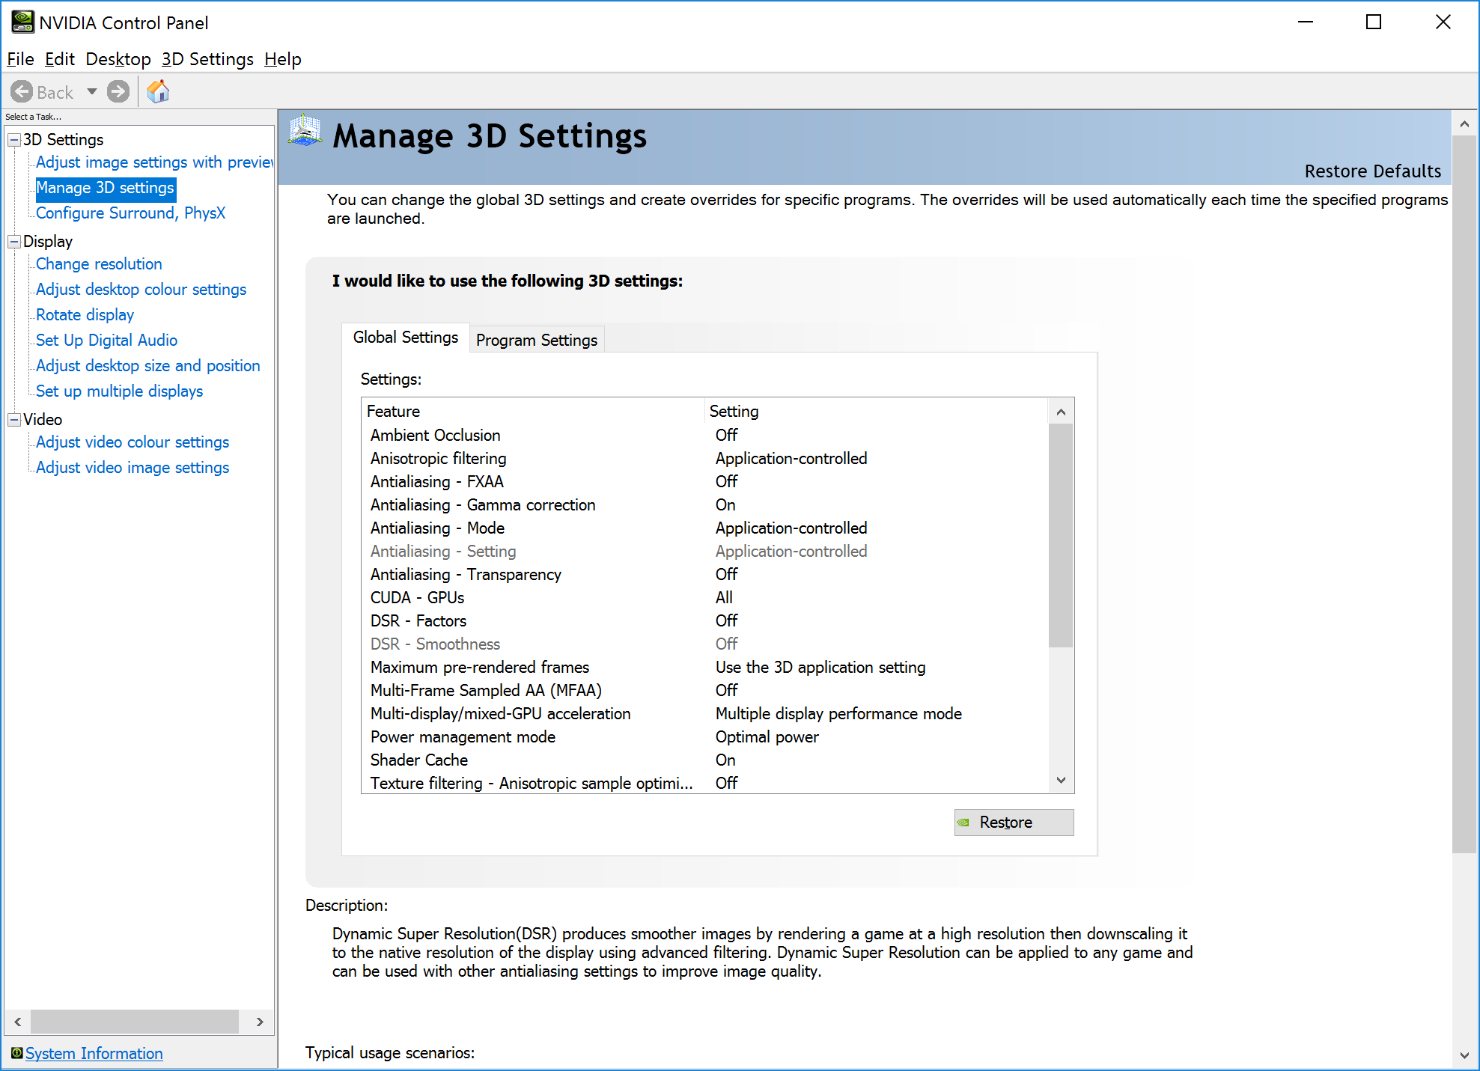
Task: Click settings list scroll down arrow
Action: pos(1061,781)
